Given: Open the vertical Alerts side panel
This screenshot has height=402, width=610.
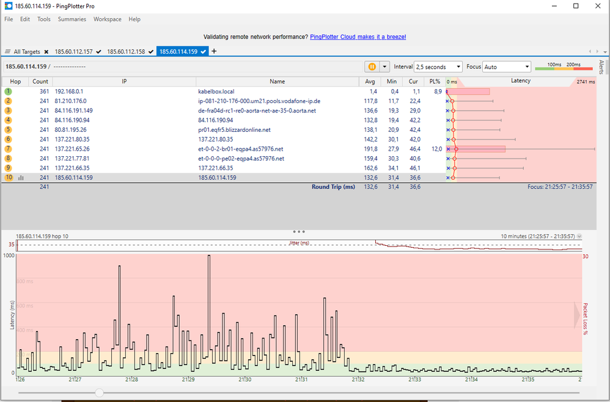Looking at the screenshot, I should [x=601, y=67].
